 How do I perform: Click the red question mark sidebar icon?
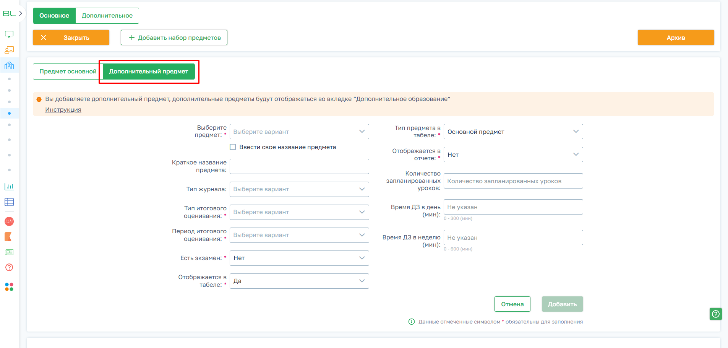9,267
